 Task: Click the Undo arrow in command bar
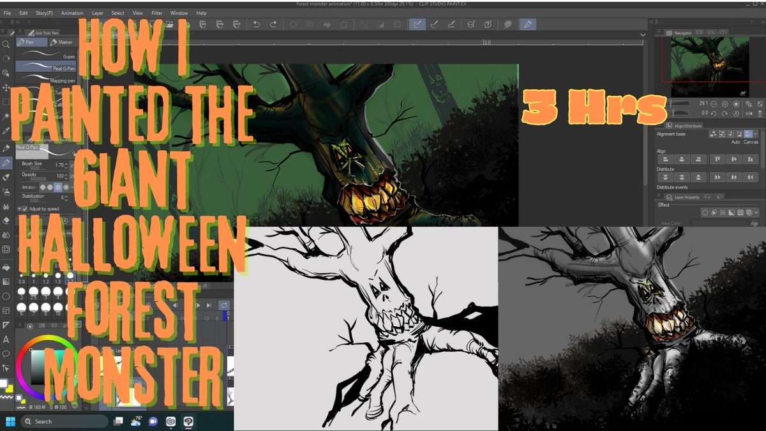tap(257, 24)
